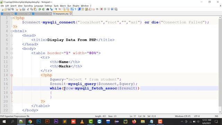Toggle Synchronize Horizontal Scrolling
Screen dimensions: 222x125
tap(68, 9)
